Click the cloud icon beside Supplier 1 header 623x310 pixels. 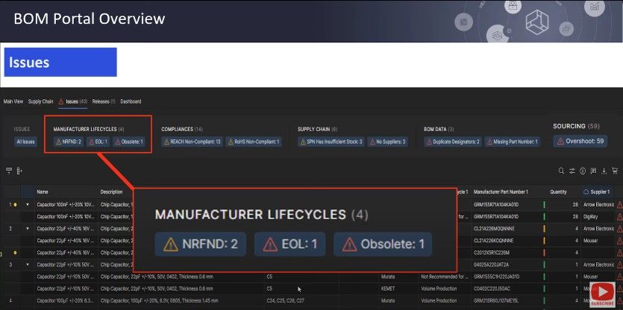click(584, 192)
